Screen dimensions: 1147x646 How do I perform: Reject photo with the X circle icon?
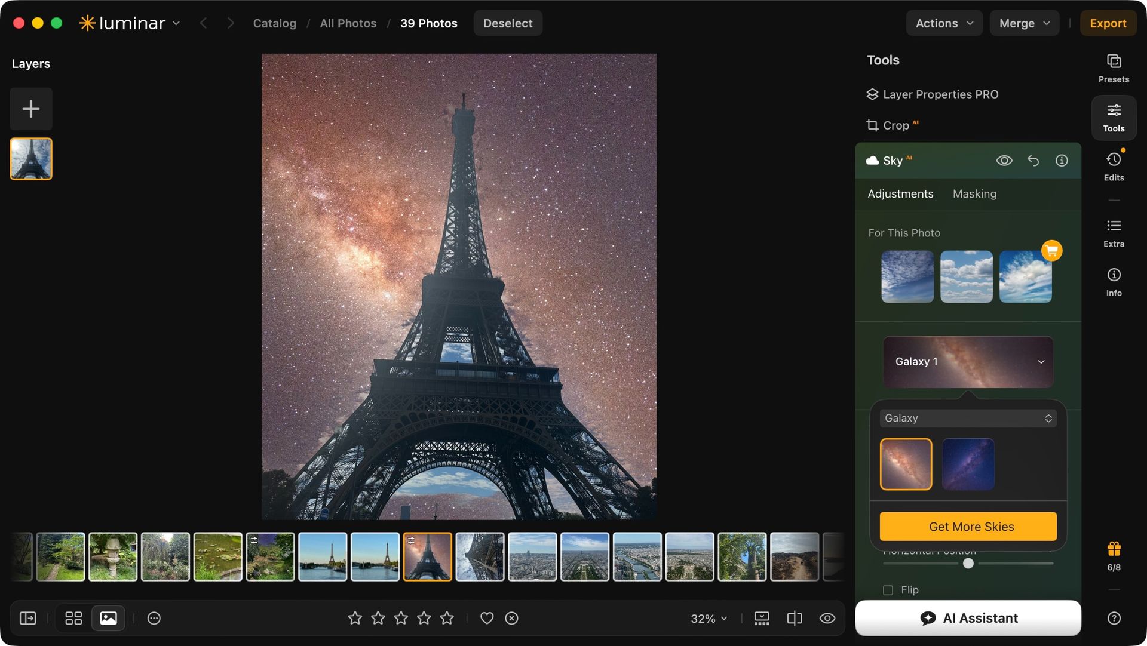tap(511, 618)
